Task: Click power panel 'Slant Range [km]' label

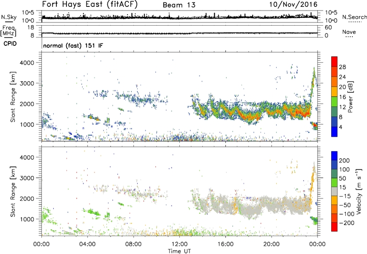Action: 13,97
